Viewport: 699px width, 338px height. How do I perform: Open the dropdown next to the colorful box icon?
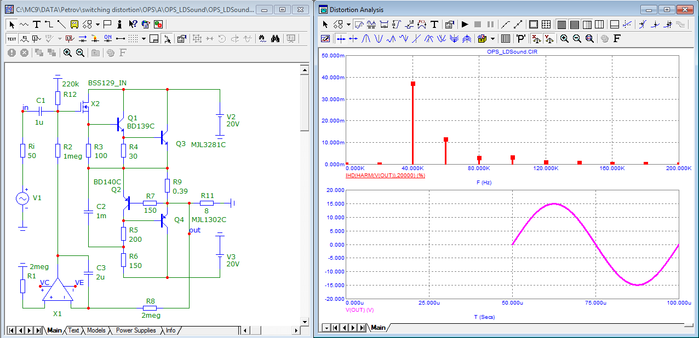click(x=492, y=38)
